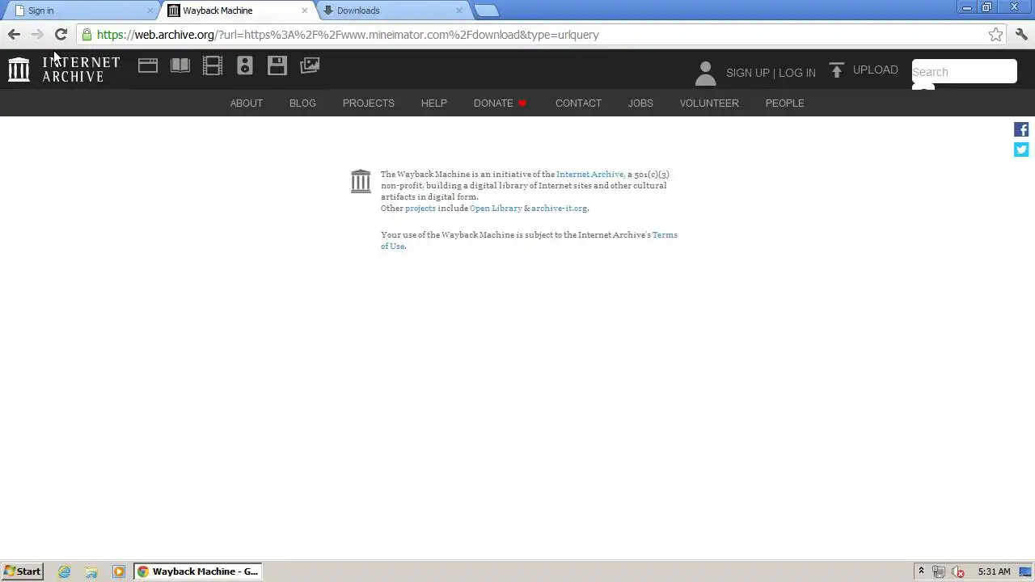Open the PEOPLE menu item
The height and width of the screenshot is (582, 1035).
(x=784, y=103)
